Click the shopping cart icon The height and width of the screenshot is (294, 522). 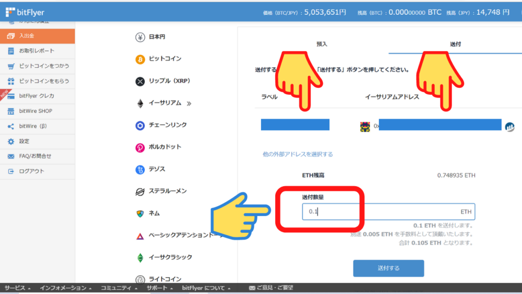[11, 66]
